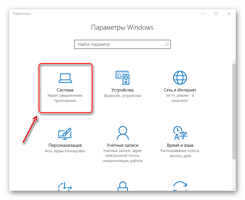Viewport: 245px width, 200px height.
Task: Choose the "Персонализация" heading
Action: (65, 145)
